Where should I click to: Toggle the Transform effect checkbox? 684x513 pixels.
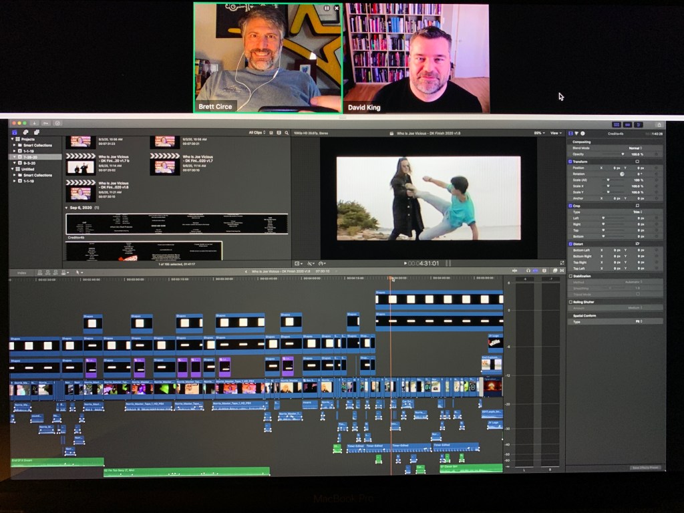click(570, 161)
